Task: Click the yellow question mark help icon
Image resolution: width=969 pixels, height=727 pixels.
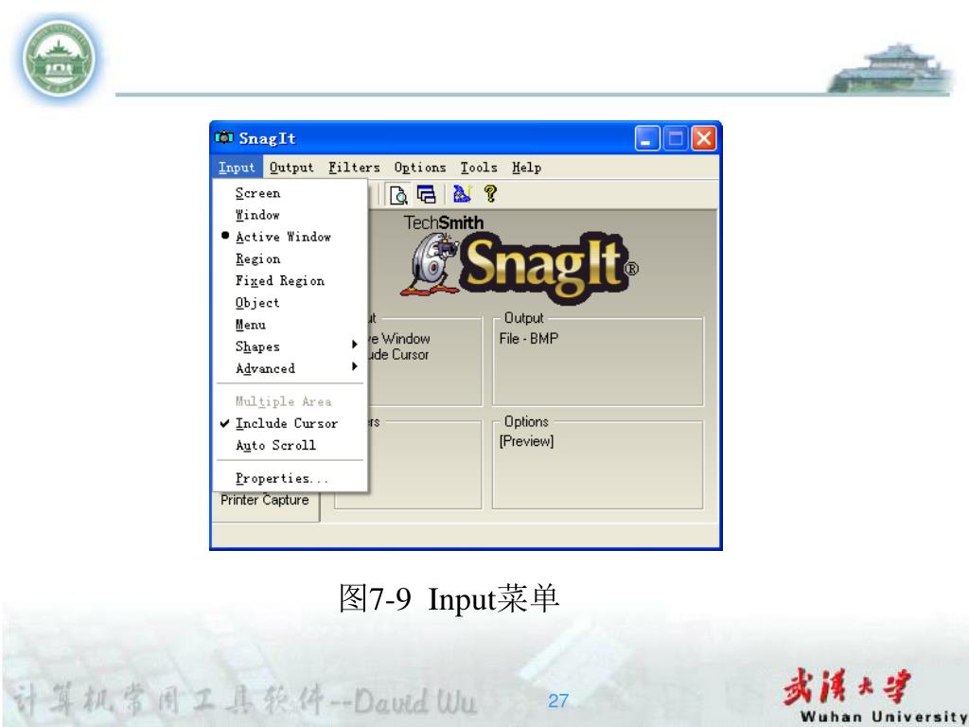Action: (491, 194)
